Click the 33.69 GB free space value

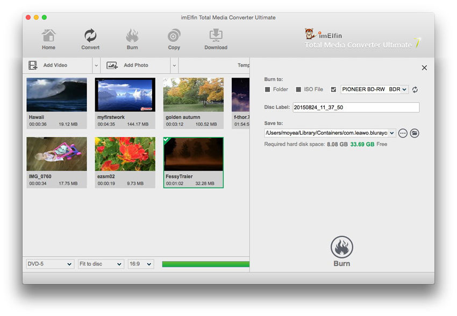[362, 144]
